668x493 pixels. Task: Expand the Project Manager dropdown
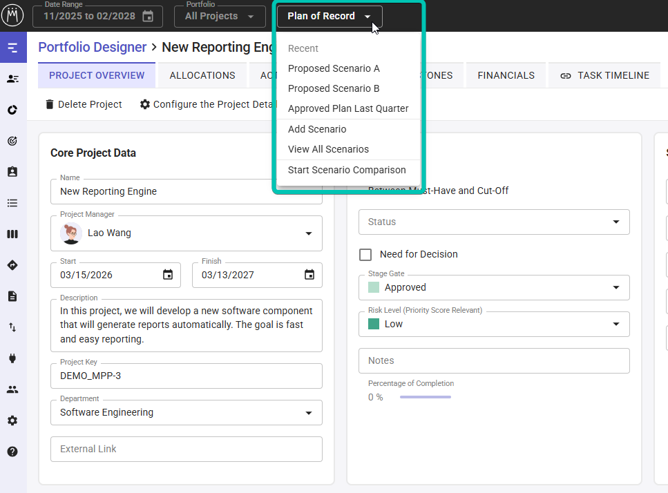point(309,233)
